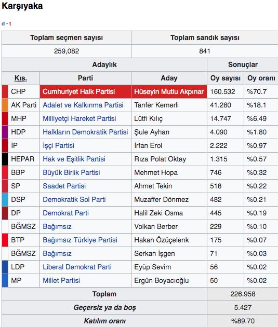Click candidate name Lütfi Kılıç
Screen dimensions: 278x327
(148, 118)
